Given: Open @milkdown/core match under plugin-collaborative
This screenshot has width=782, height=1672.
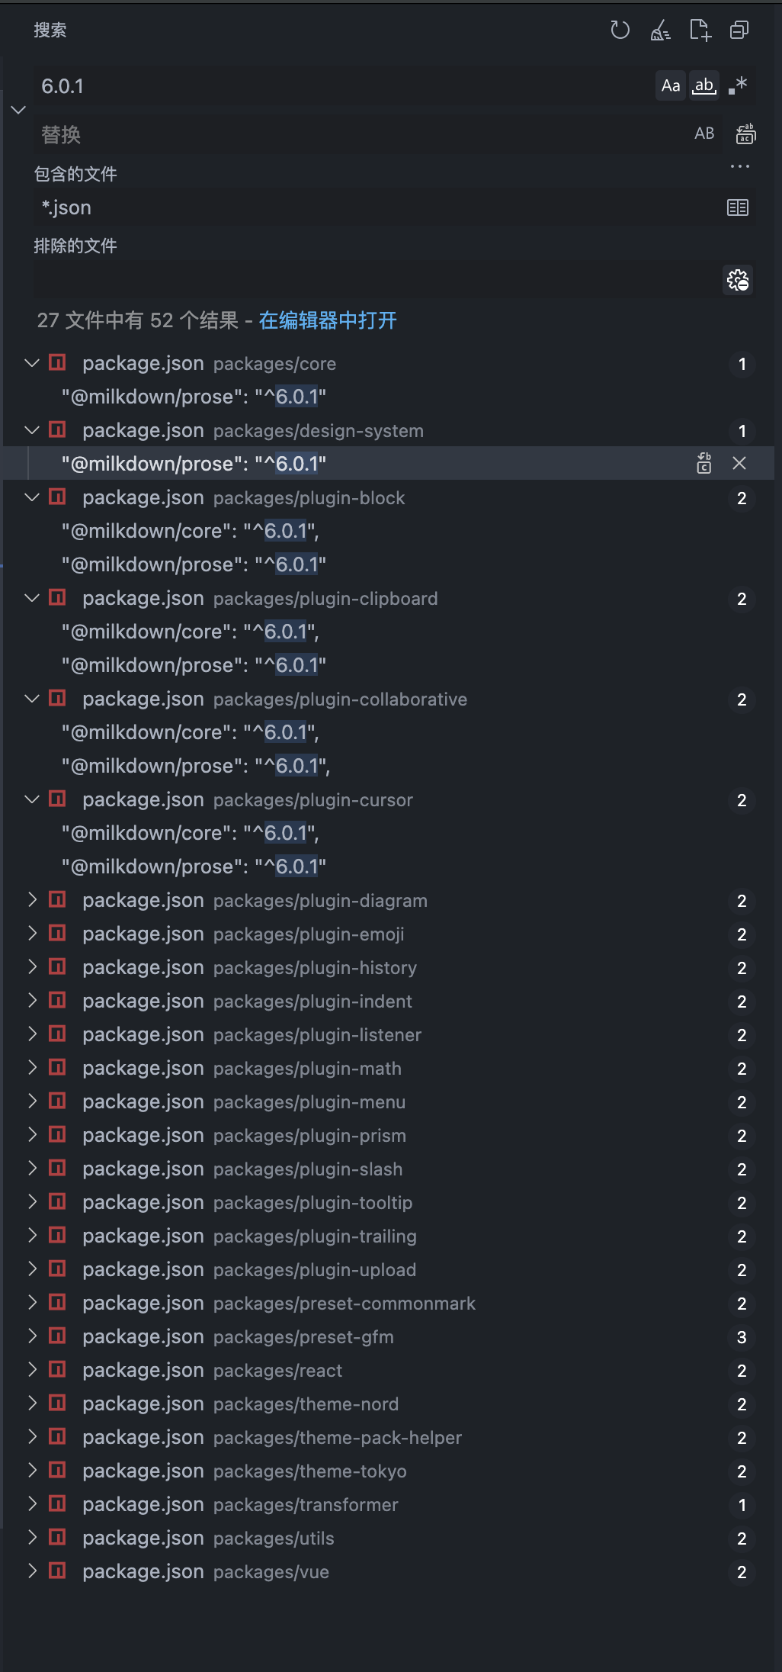Looking at the screenshot, I should (191, 732).
